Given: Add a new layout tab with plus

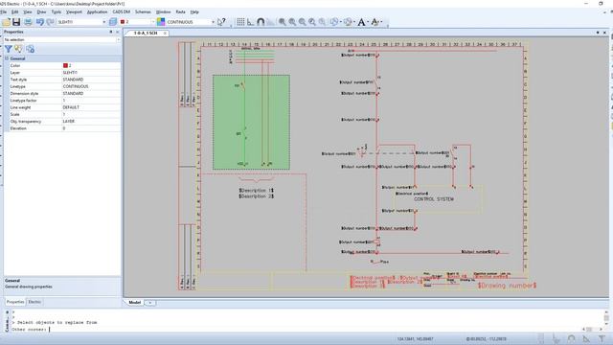Looking at the screenshot, I should tap(149, 303).
